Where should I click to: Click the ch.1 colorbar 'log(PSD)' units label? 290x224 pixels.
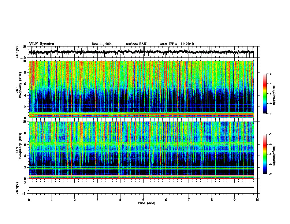point(274,96)
